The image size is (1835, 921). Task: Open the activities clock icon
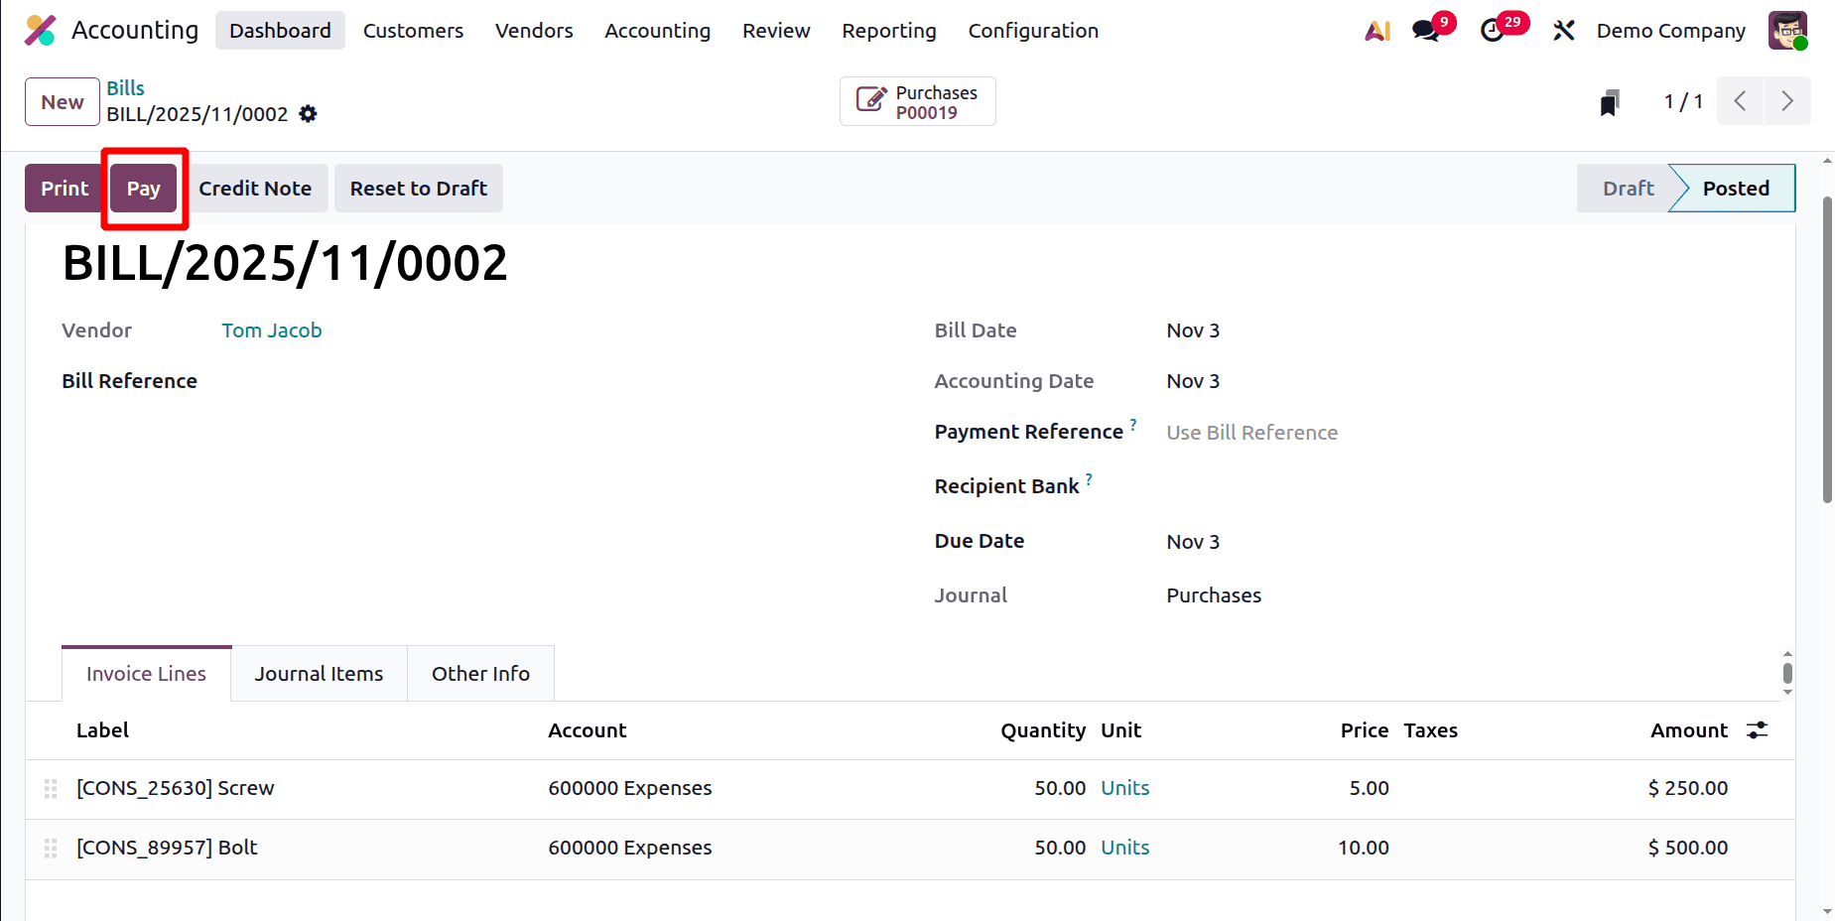1493,31
